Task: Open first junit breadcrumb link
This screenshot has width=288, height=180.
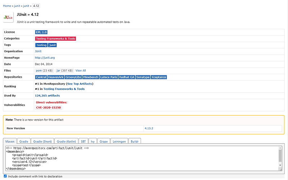Action: [17, 6]
